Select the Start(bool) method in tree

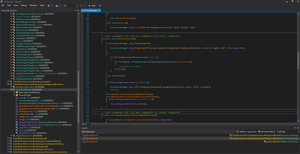tap(31, 116)
